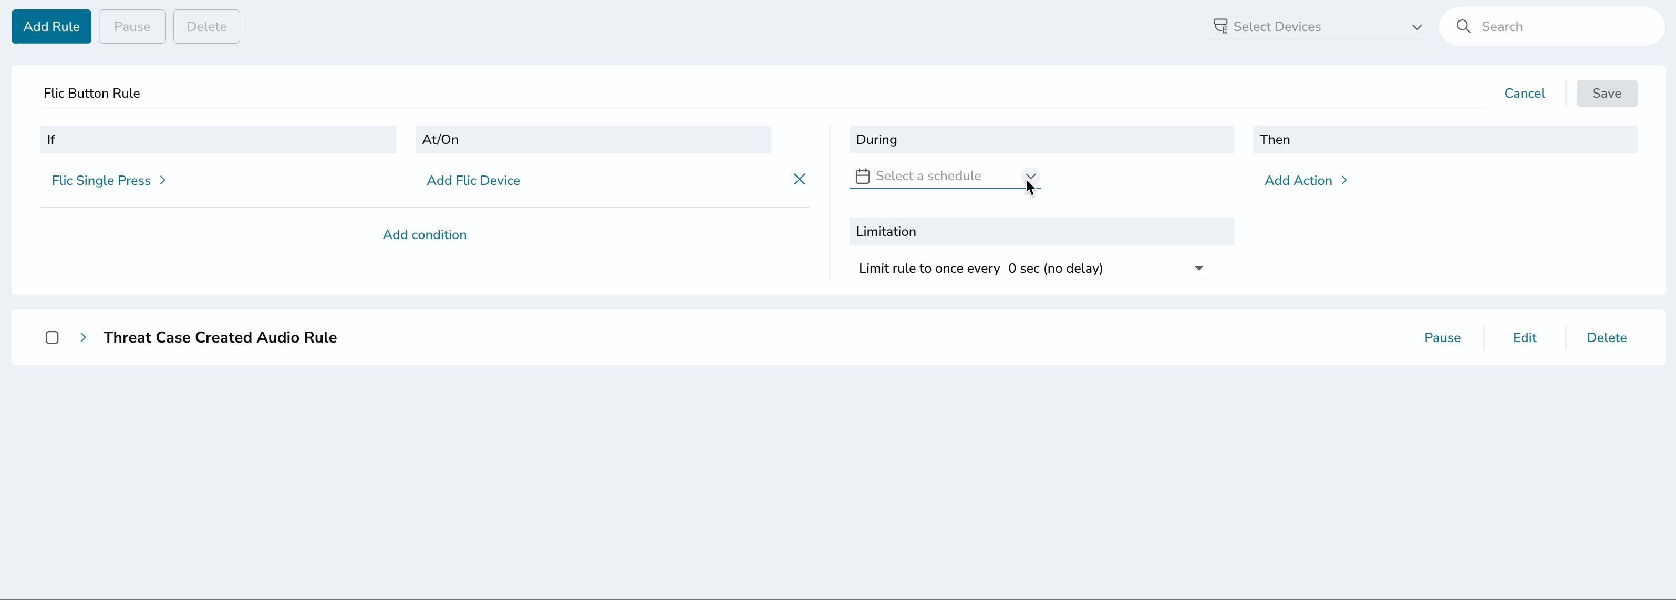The height and width of the screenshot is (600, 1676).
Task: Save the Flic Button Rule
Action: (x=1606, y=93)
